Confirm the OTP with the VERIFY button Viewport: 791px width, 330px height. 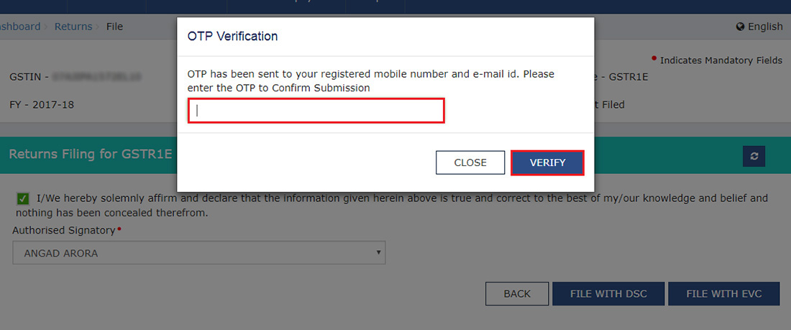pyautogui.click(x=547, y=162)
